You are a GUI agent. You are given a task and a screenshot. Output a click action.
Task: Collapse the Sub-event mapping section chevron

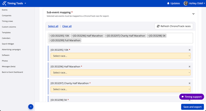[193, 14]
